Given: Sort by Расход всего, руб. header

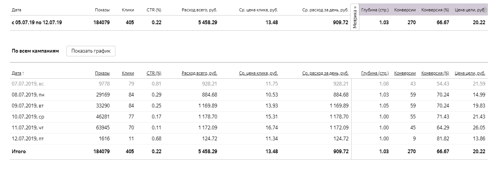Looking at the screenshot, I should pos(199,73).
